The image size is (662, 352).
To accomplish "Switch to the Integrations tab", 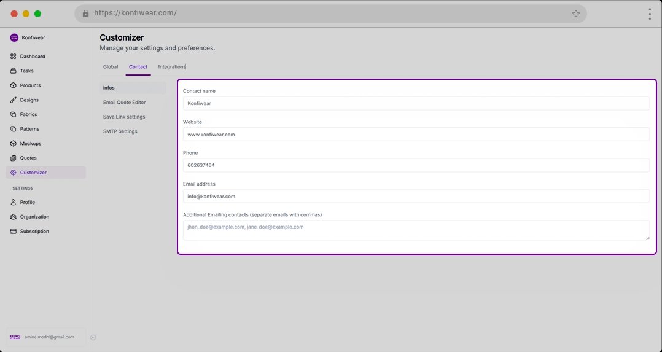I will click(x=171, y=66).
